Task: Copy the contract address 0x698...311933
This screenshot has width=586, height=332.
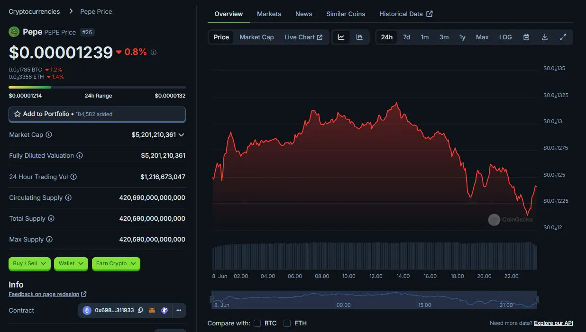Action: click(x=140, y=310)
